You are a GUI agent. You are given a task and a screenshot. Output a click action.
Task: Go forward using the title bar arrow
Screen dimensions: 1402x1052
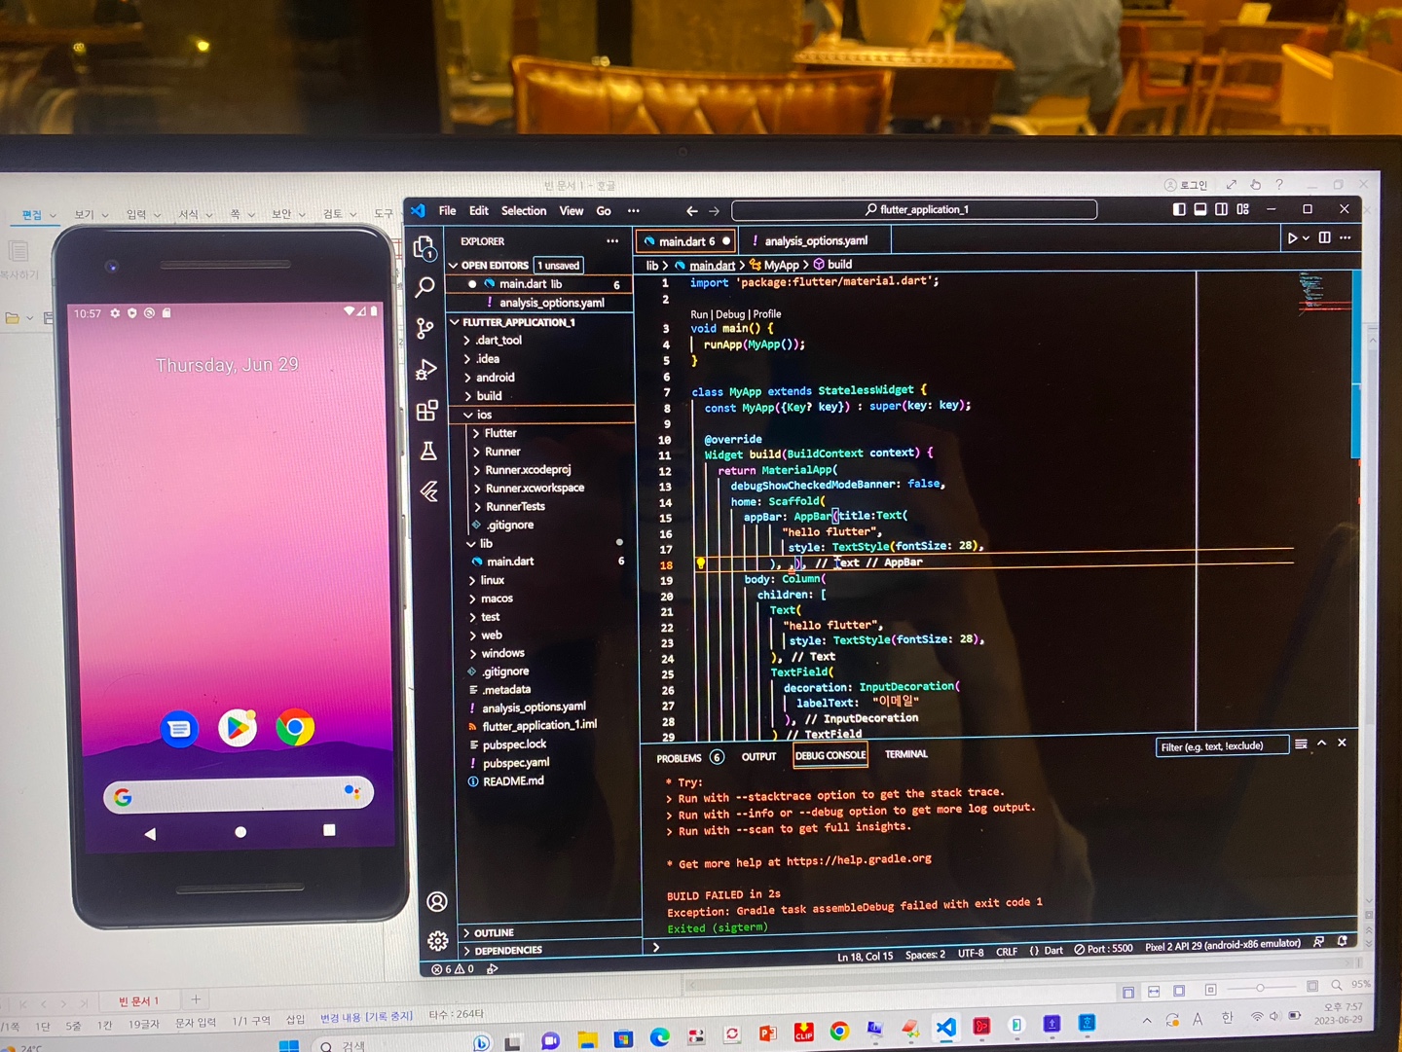click(714, 211)
